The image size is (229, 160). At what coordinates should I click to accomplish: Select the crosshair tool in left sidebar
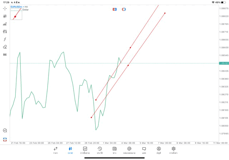tap(5, 8)
